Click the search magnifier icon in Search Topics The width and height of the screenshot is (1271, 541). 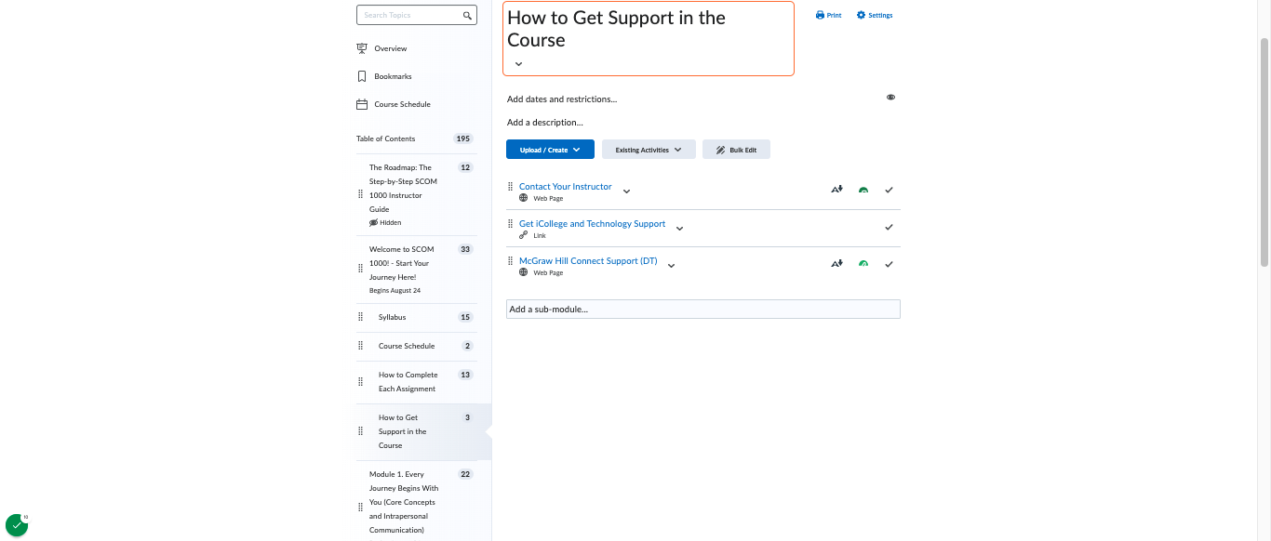pyautogui.click(x=467, y=16)
